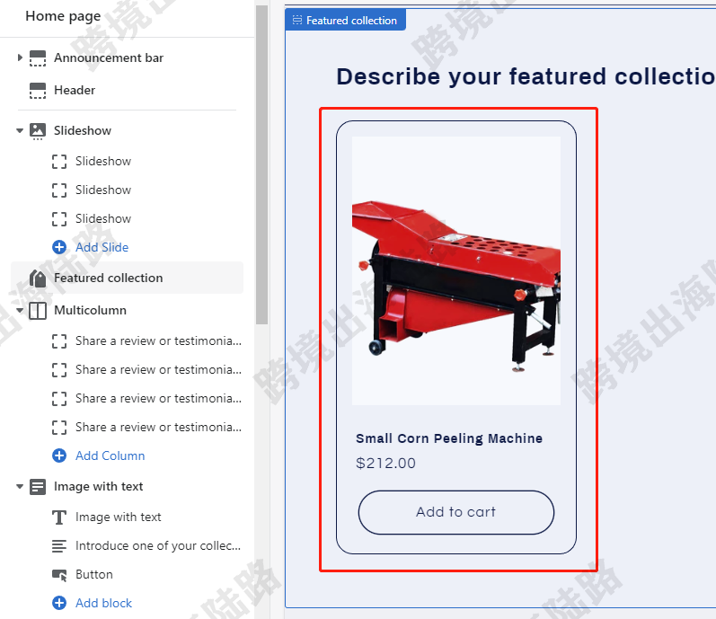Click the Add block link
The width and height of the screenshot is (716, 619).
click(x=103, y=603)
